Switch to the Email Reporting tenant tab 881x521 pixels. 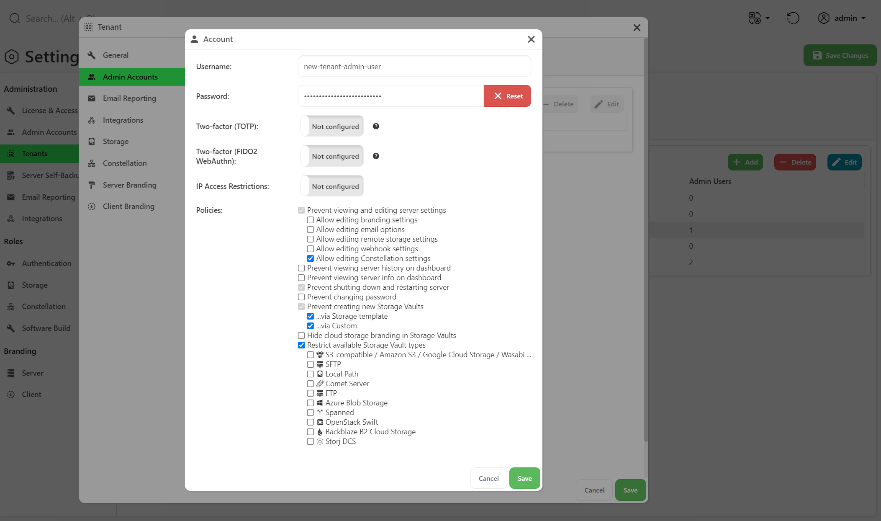click(x=129, y=98)
